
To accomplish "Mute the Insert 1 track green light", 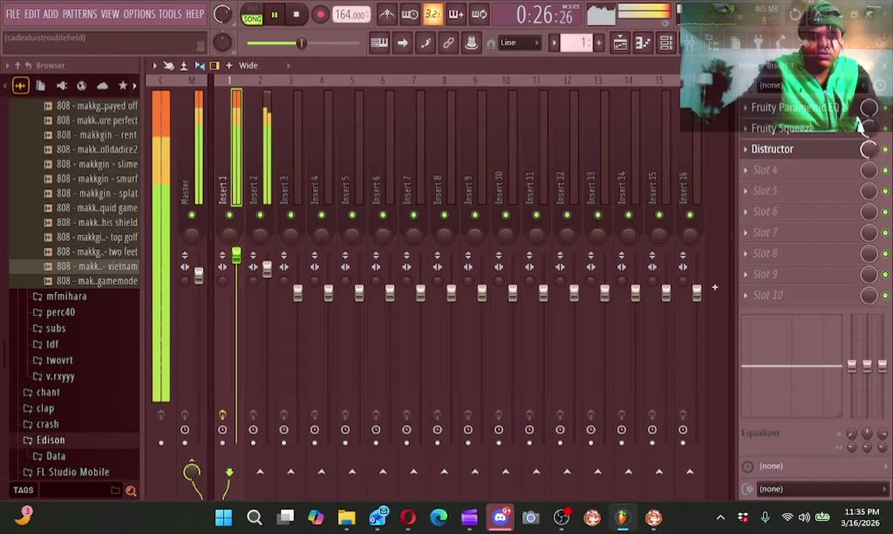I will (229, 215).
